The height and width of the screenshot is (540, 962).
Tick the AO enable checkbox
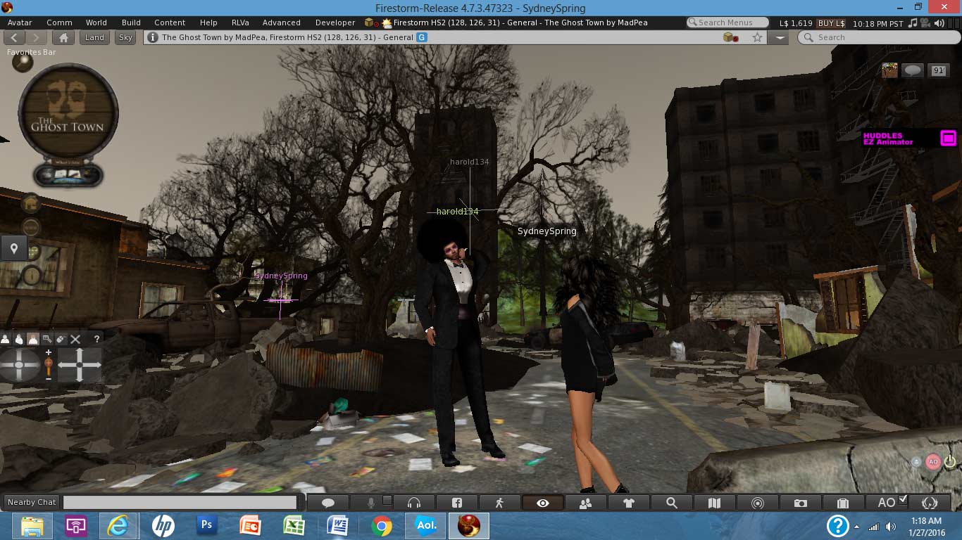tap(904, 500)
